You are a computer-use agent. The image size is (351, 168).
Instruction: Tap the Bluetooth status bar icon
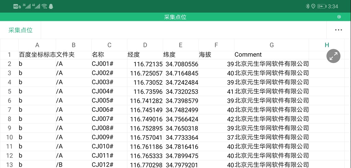307,6
